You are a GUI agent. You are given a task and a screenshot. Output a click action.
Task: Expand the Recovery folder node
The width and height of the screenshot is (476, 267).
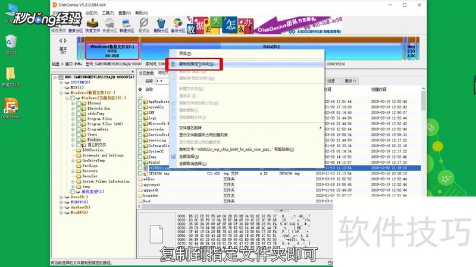click(x=73, y=171)
